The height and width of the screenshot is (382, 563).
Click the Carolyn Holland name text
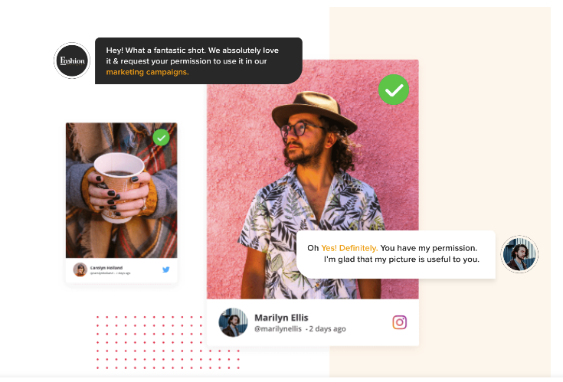(106, 268)
